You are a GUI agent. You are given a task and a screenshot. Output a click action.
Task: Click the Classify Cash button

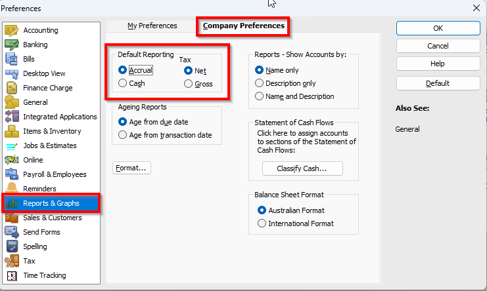tap(302, 168)
